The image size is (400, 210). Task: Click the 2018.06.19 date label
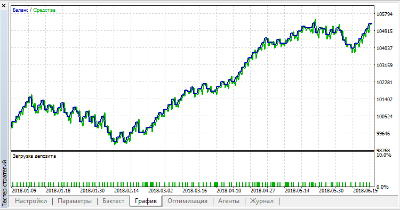tap(365, 190)
